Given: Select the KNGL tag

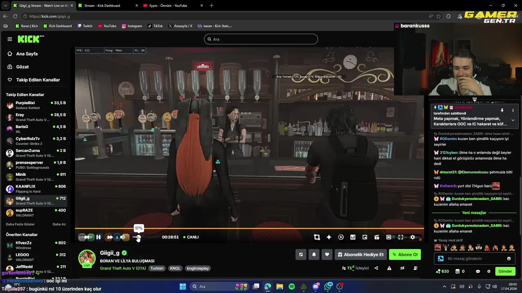Looking at the screenshot, I should coord(175,269).
